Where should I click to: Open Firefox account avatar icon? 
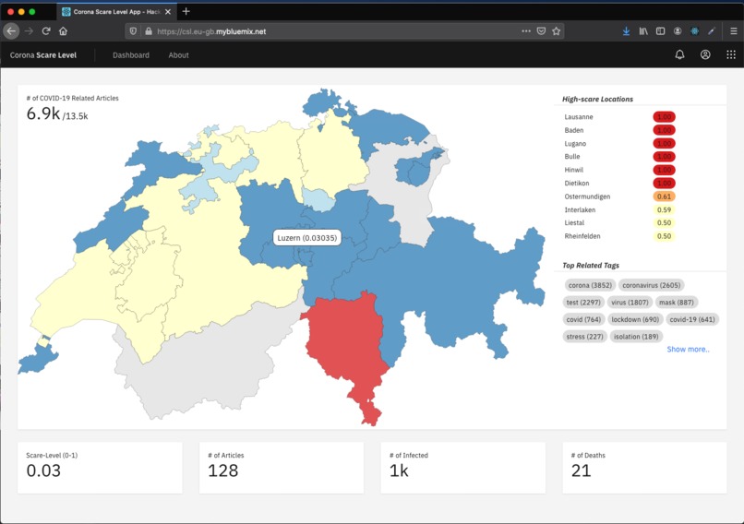click(x=678, y=31)
